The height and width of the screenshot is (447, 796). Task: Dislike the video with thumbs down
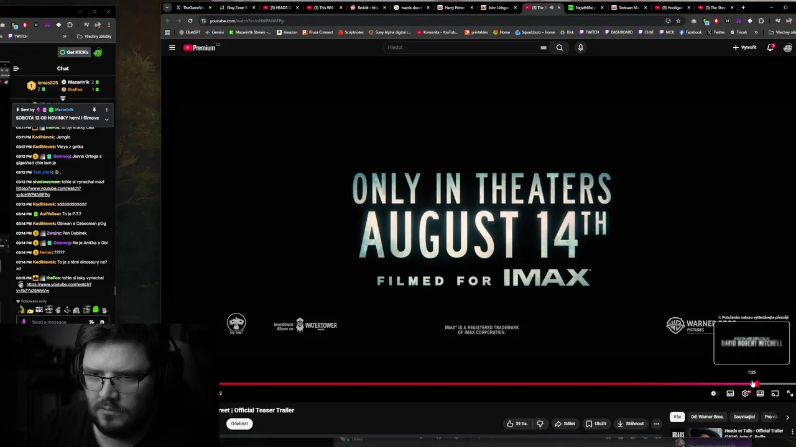tap(540, 423)
